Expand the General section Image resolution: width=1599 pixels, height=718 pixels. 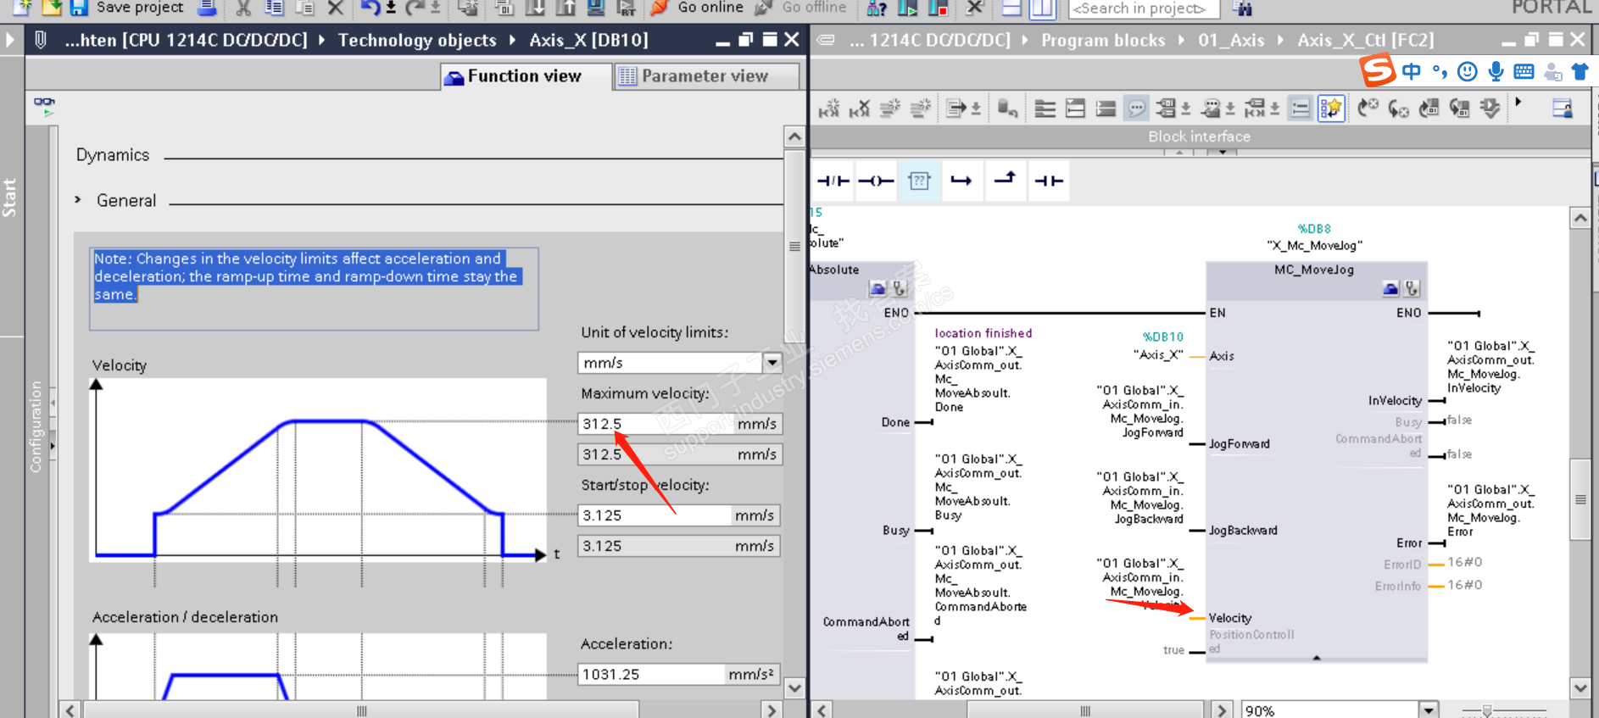click(78, 200)
